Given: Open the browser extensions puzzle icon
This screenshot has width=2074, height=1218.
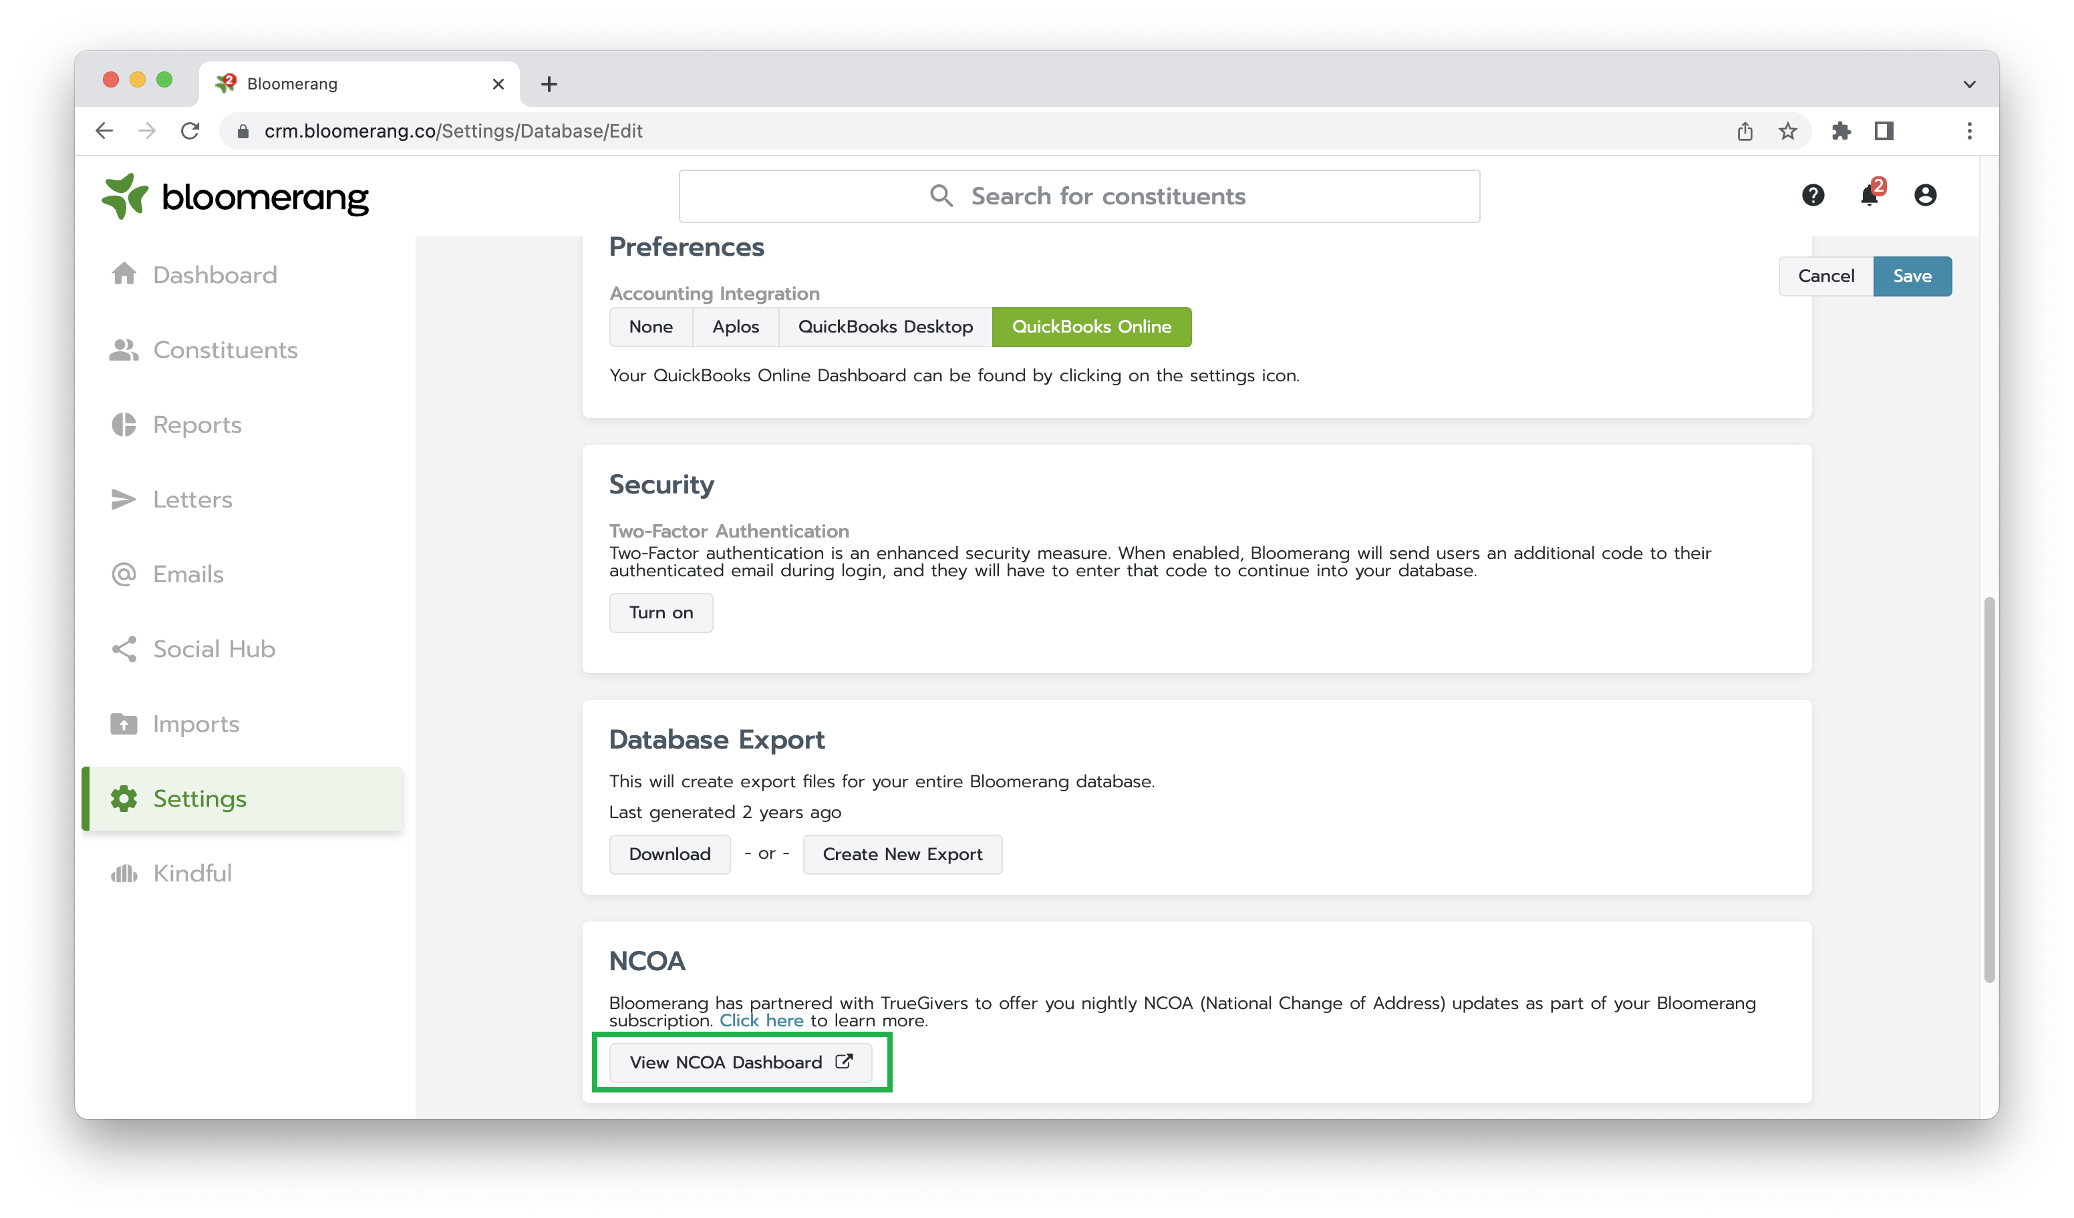Looking at the screenshot, I should tap(1841, 131).
